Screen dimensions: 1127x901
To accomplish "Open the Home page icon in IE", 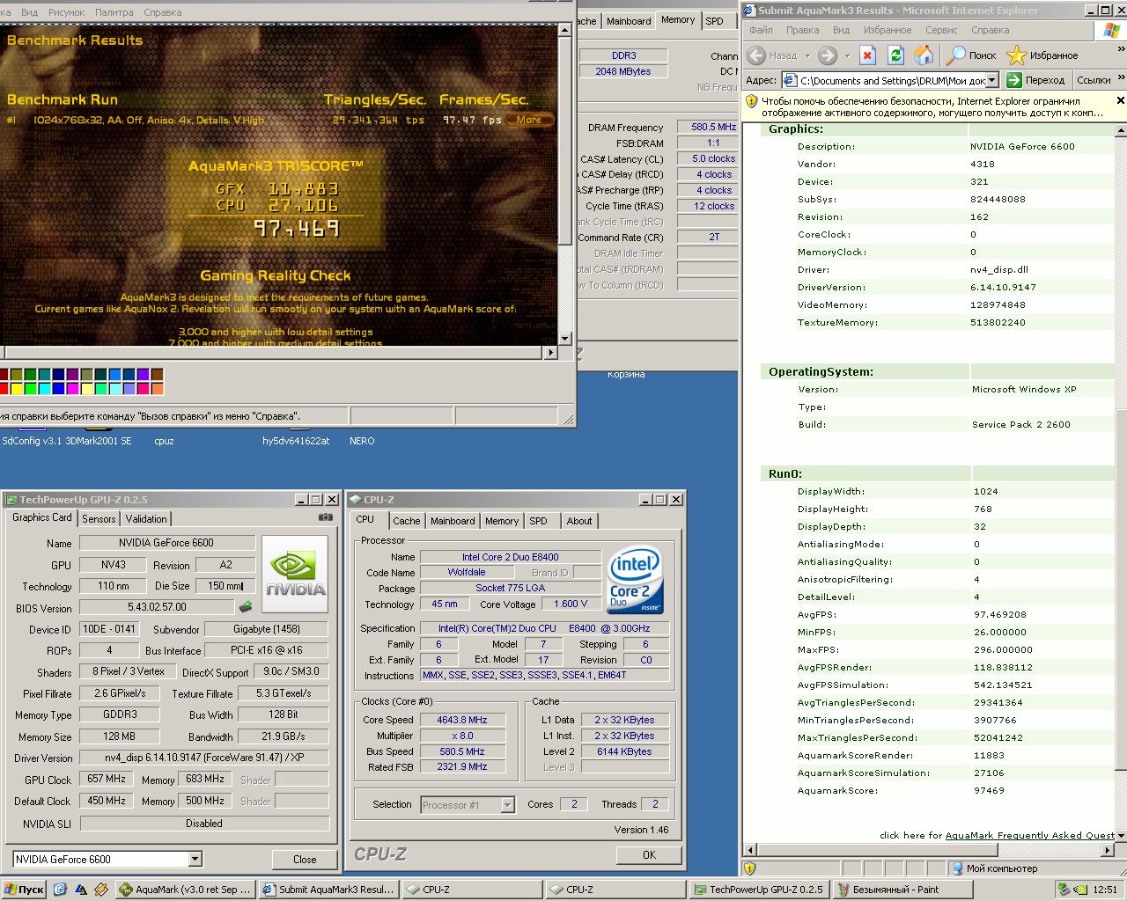I will (924, 55).
